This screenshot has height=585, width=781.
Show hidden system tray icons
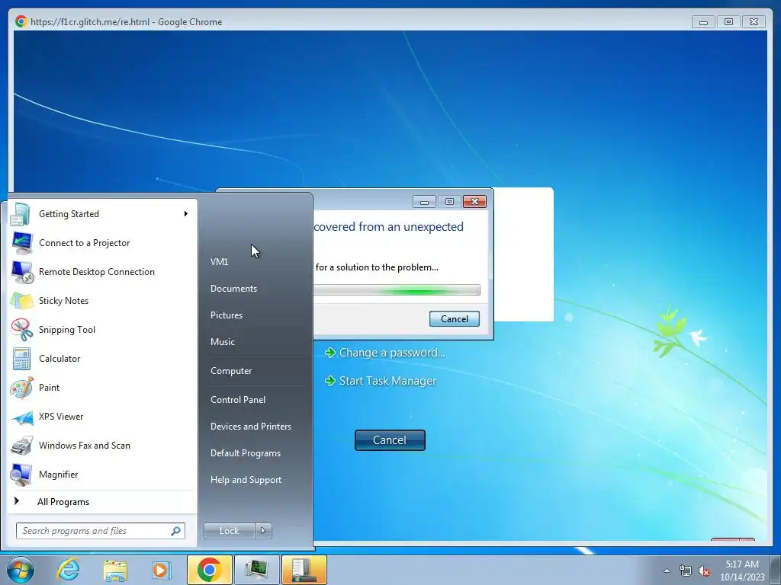coord(667,571)
